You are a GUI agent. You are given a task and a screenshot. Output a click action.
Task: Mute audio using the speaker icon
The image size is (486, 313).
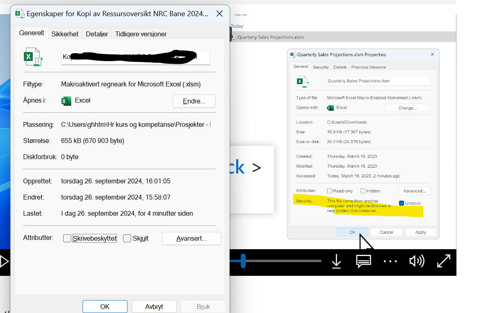coord(417,262)
